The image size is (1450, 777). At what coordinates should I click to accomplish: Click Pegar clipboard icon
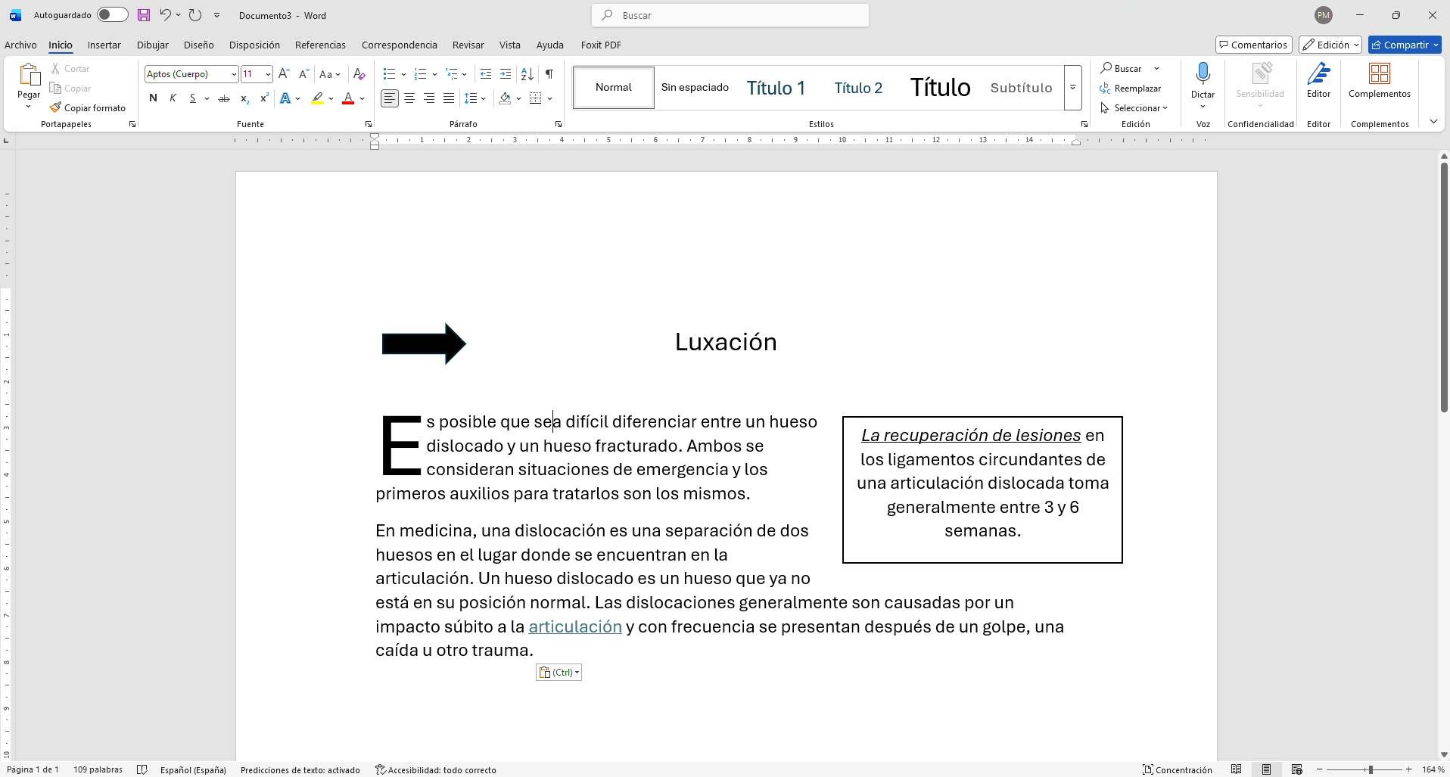29,75
